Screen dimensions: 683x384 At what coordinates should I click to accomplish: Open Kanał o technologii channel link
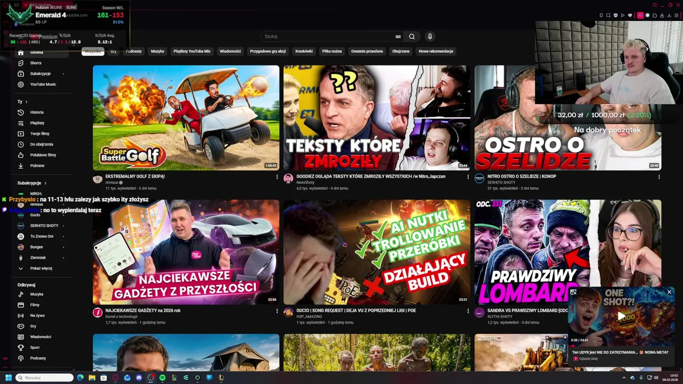coord(121,317)
